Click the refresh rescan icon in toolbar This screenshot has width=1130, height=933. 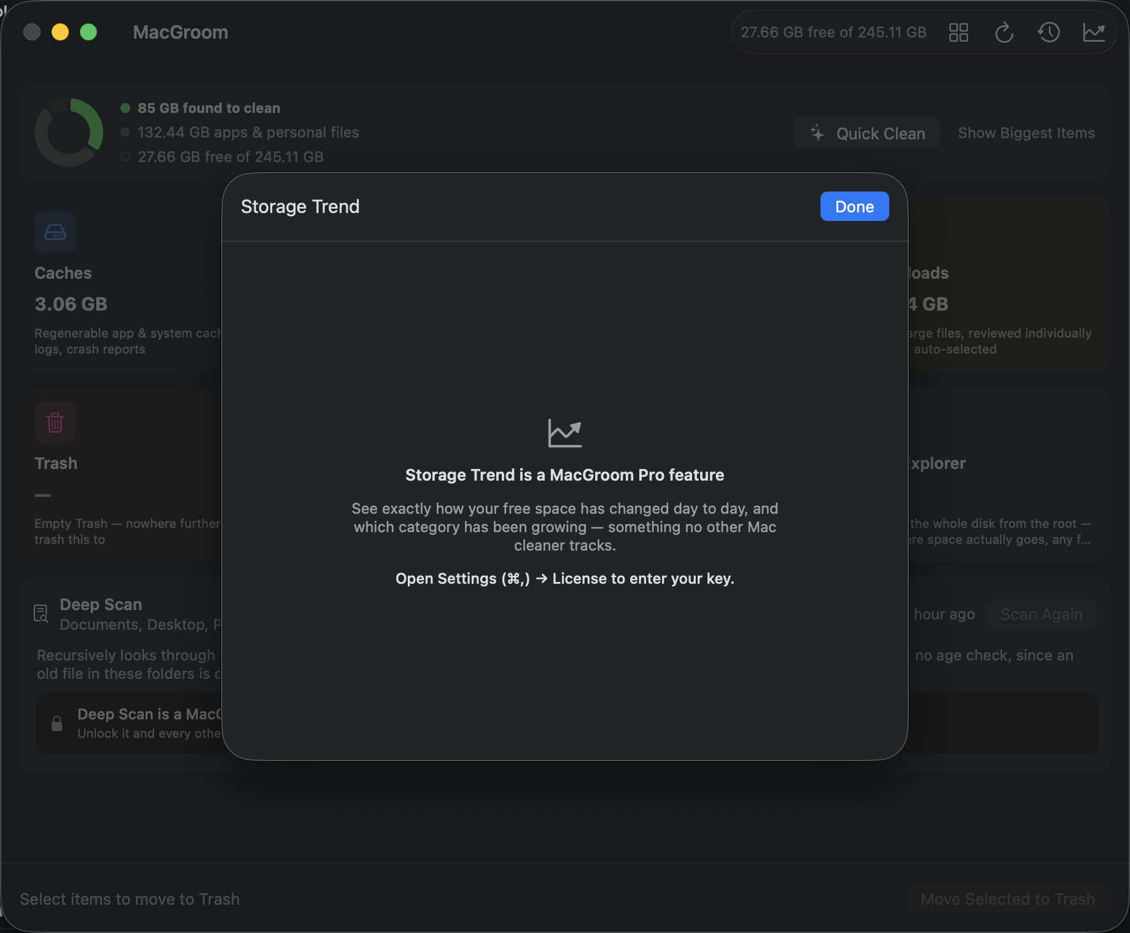(1003, 33)
